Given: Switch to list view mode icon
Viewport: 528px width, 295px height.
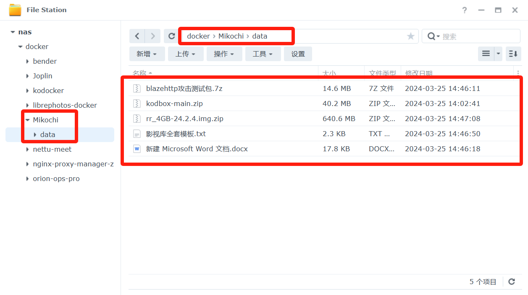Looking at the screenshot, I should (x=486, y=54).
